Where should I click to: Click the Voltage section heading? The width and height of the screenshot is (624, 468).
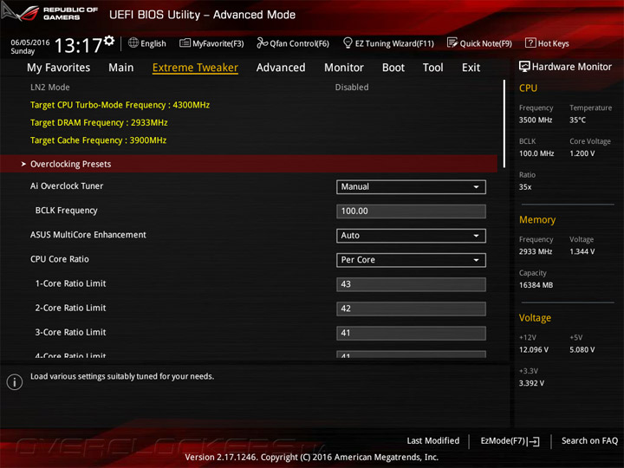pos(535,318)
